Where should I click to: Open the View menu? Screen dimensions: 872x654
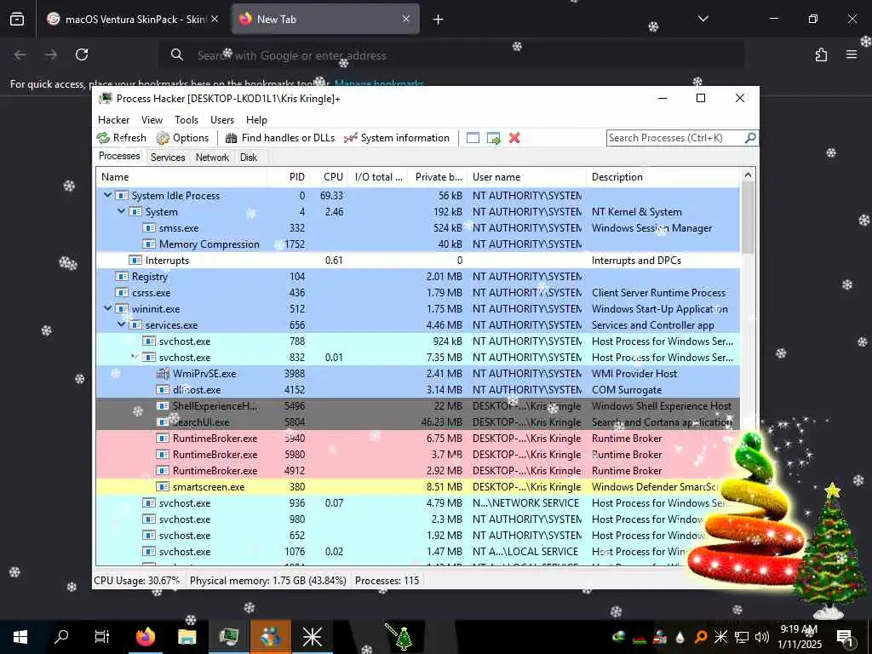click(152, 120)
